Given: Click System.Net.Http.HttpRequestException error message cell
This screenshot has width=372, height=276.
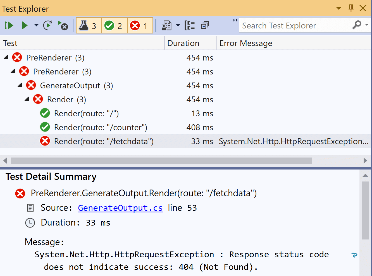Looking at the screenshot, I should [x=294, y=141].
